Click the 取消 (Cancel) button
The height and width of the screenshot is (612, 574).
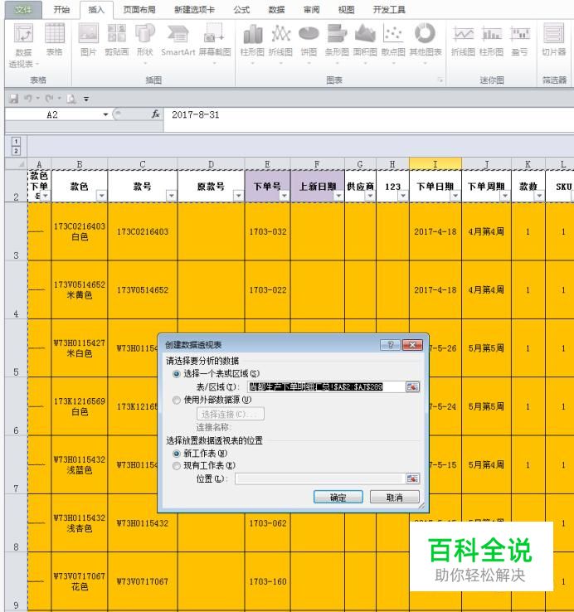coord(394,498)
